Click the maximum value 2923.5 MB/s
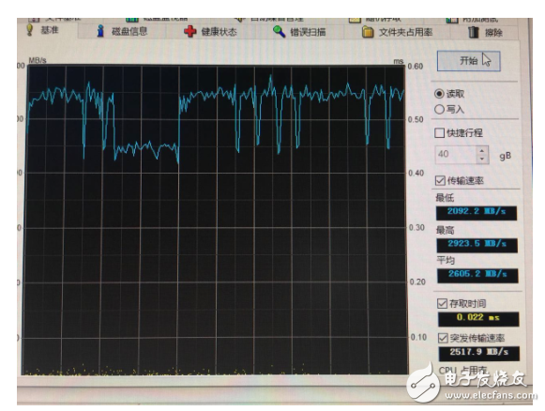545x411 pixels. point(477,245)
